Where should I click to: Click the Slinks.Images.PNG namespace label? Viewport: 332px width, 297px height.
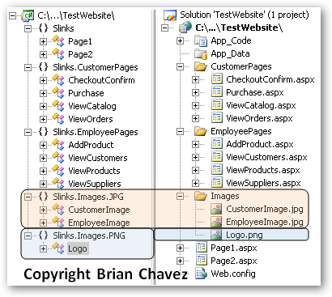(89, 235)
